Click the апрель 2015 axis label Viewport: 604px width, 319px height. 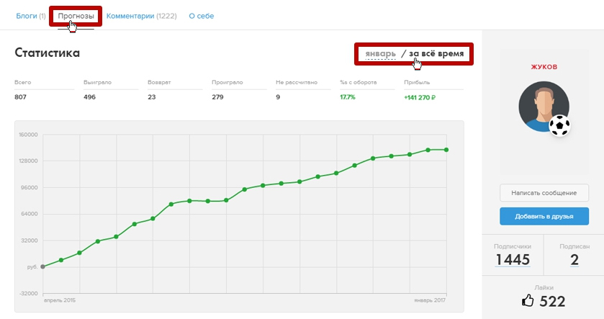pos(60,300)
